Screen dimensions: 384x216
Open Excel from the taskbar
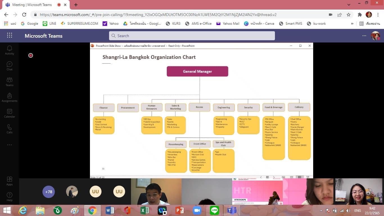tap(145, 210)
